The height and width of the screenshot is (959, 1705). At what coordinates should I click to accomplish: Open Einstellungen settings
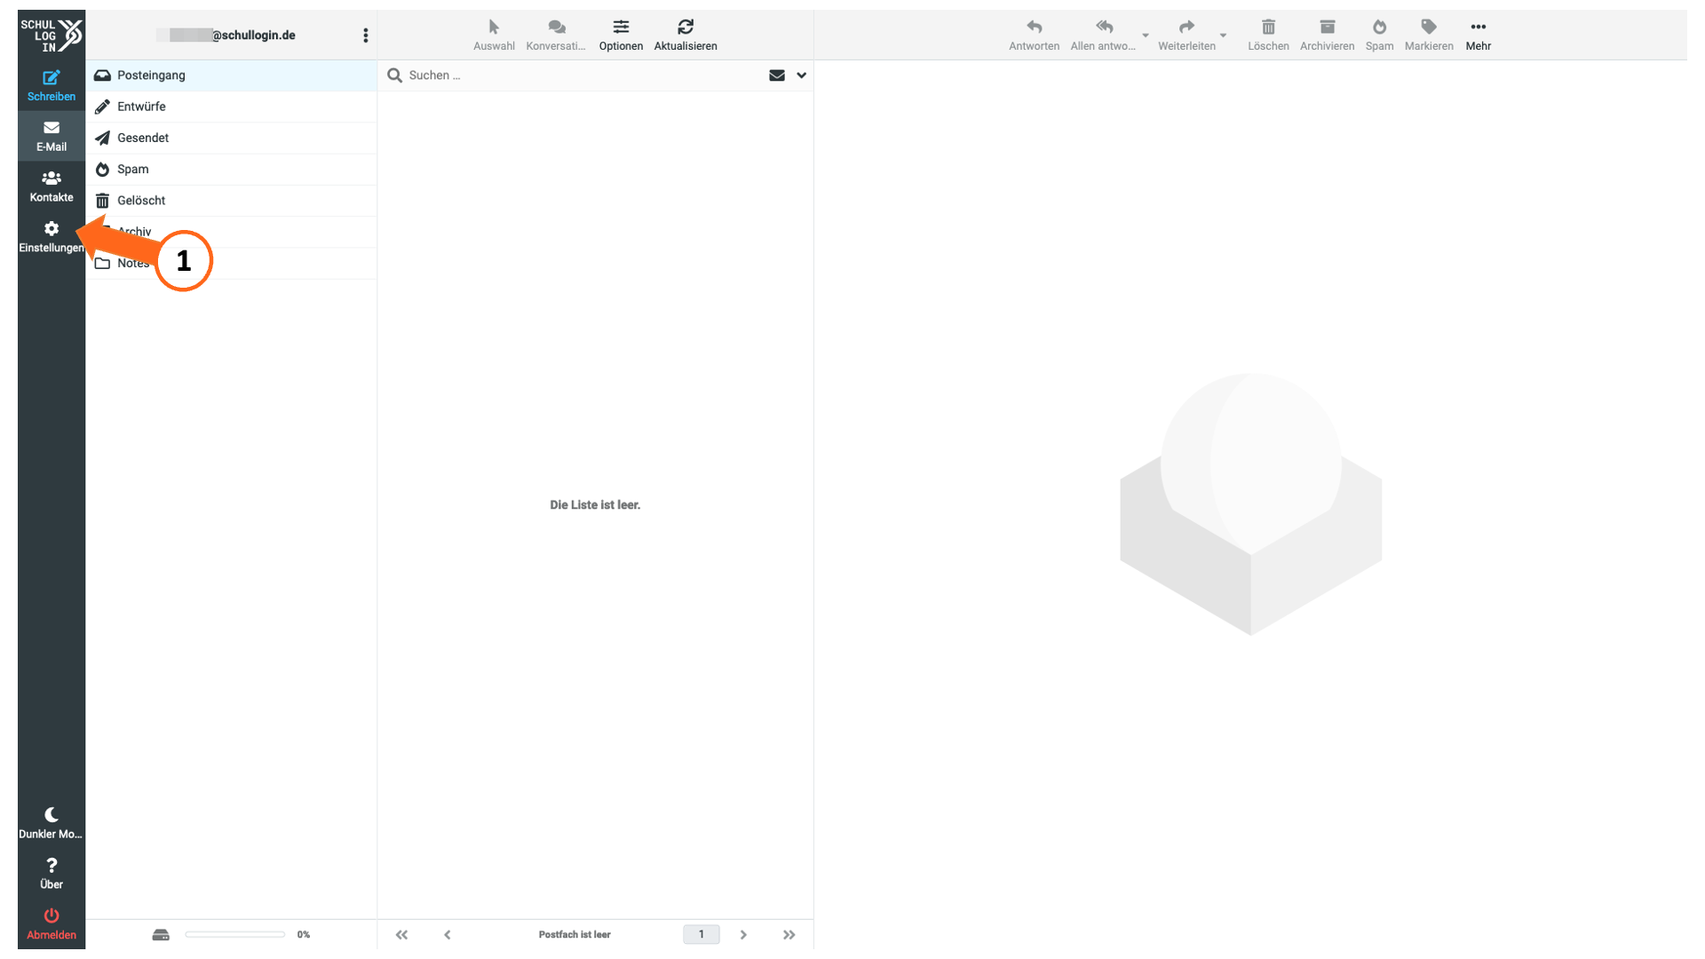[52, 237]
